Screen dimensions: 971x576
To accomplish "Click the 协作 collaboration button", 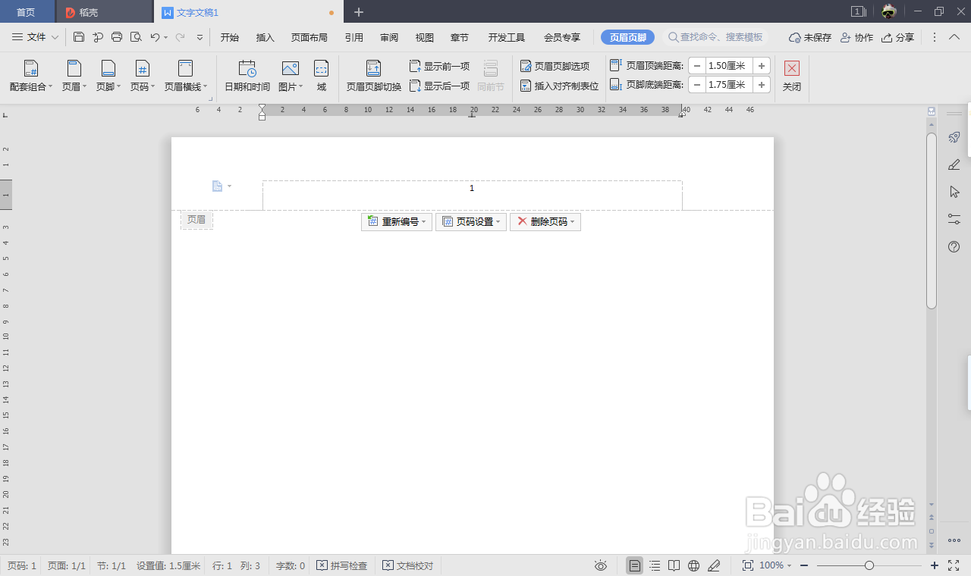I will pos(856,36).
